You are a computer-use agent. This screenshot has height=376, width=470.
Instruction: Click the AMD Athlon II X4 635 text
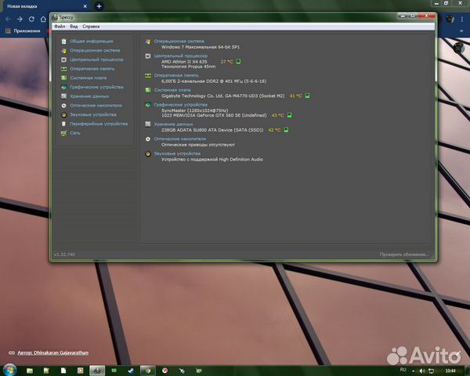(184, 61)
